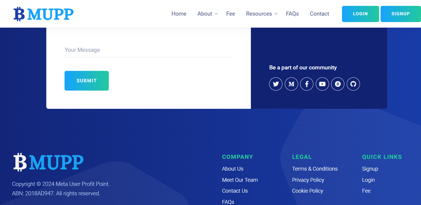Screen dimensions: 421x205
Task: Open the Twitter community icon
Action: pos(276,84)
